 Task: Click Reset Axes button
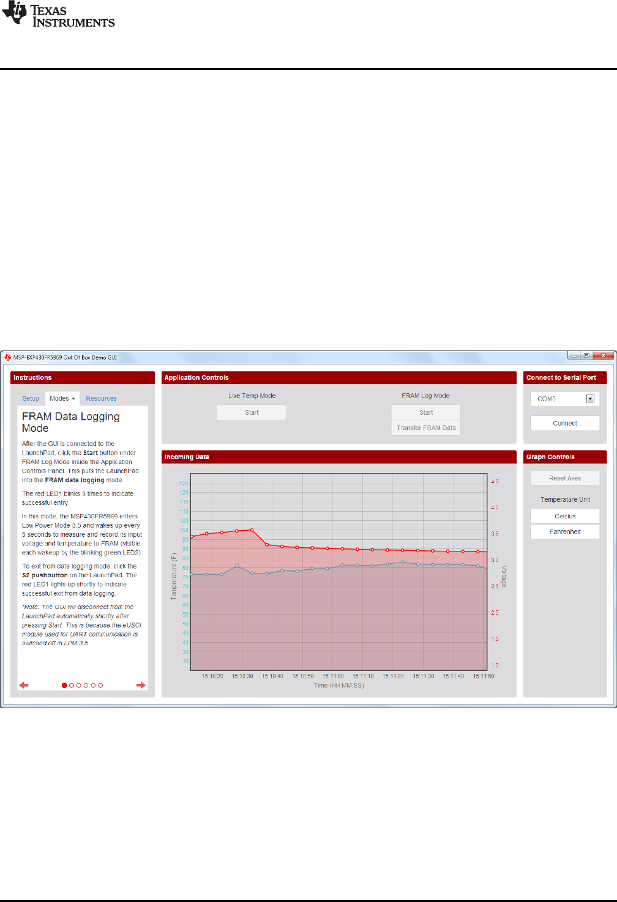[565, 478]
